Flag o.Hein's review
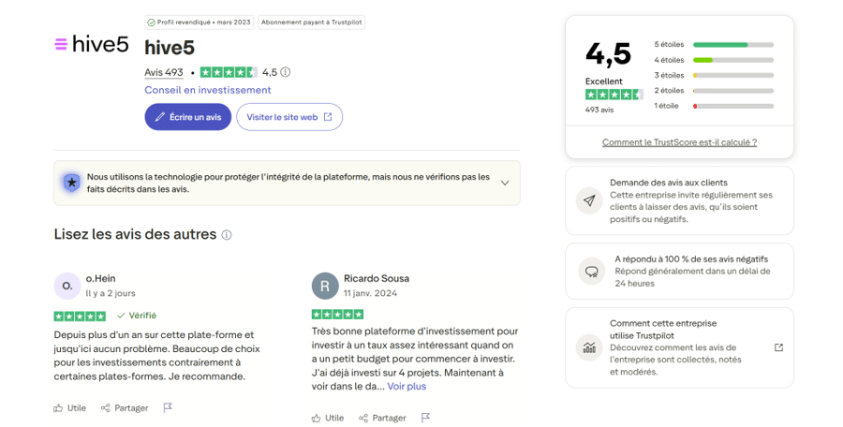The image size is (843, 427). (168, 408)
